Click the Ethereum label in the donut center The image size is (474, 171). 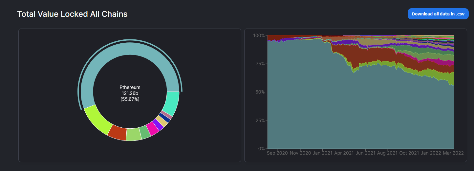pos(130,87)
